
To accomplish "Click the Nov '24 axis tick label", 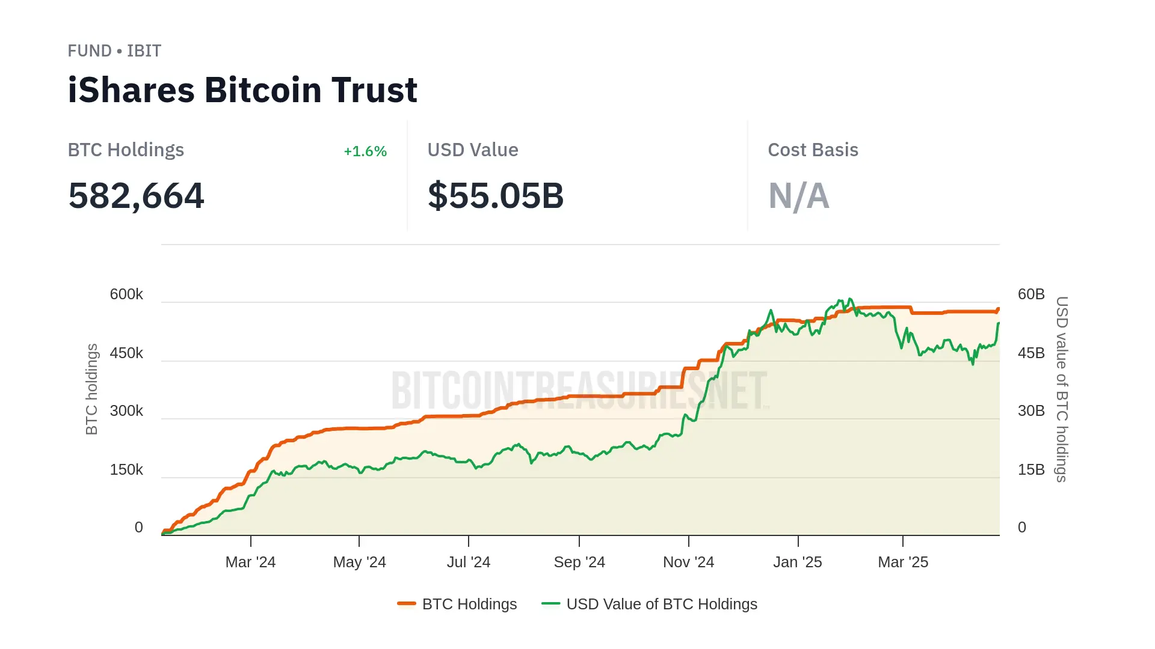I will [x=688, y=562].
